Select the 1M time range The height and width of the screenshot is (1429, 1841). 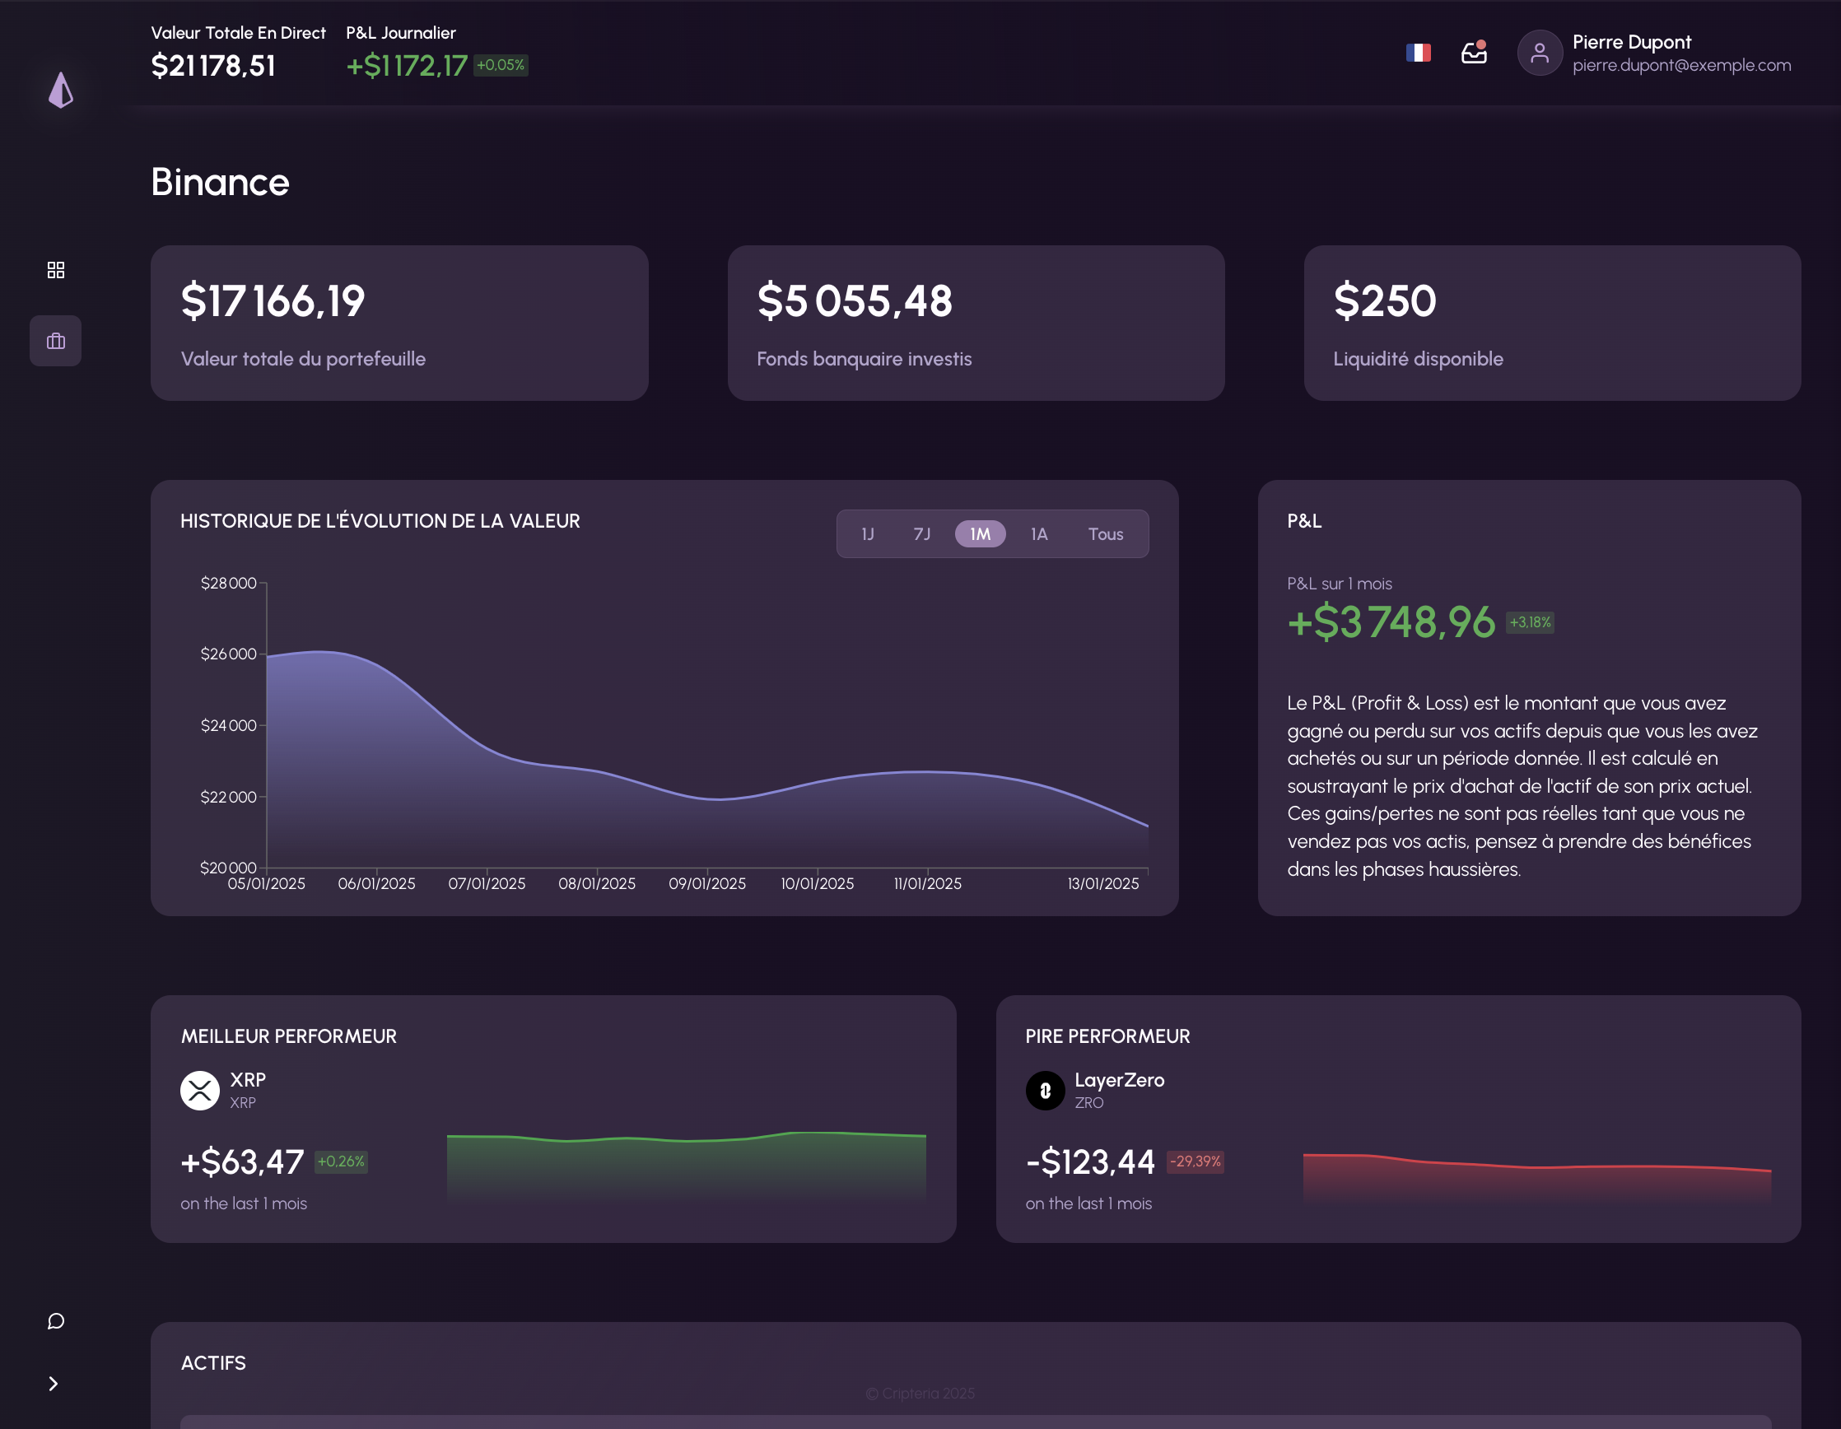point(980,534)
